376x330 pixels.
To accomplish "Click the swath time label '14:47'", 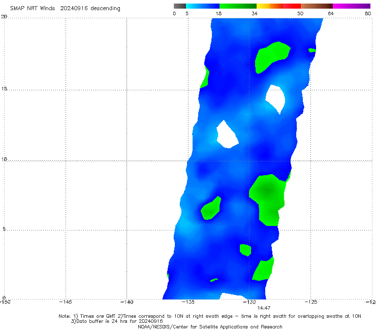I will point(264,308).
